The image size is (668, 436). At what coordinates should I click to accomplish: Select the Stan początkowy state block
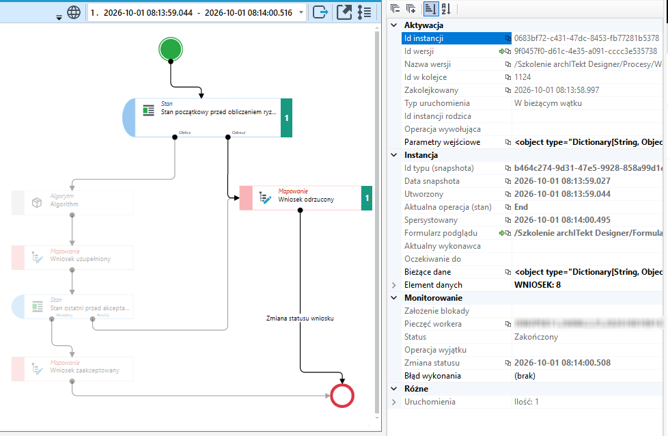pyautogui.click(x=208, y=118)
